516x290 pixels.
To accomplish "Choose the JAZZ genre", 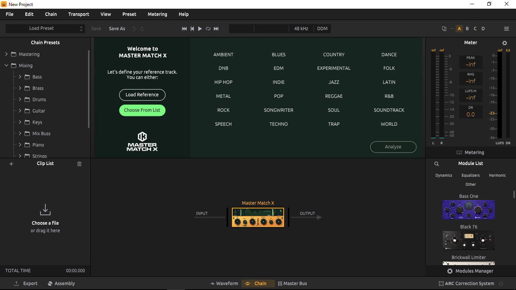I will [334, 82].
